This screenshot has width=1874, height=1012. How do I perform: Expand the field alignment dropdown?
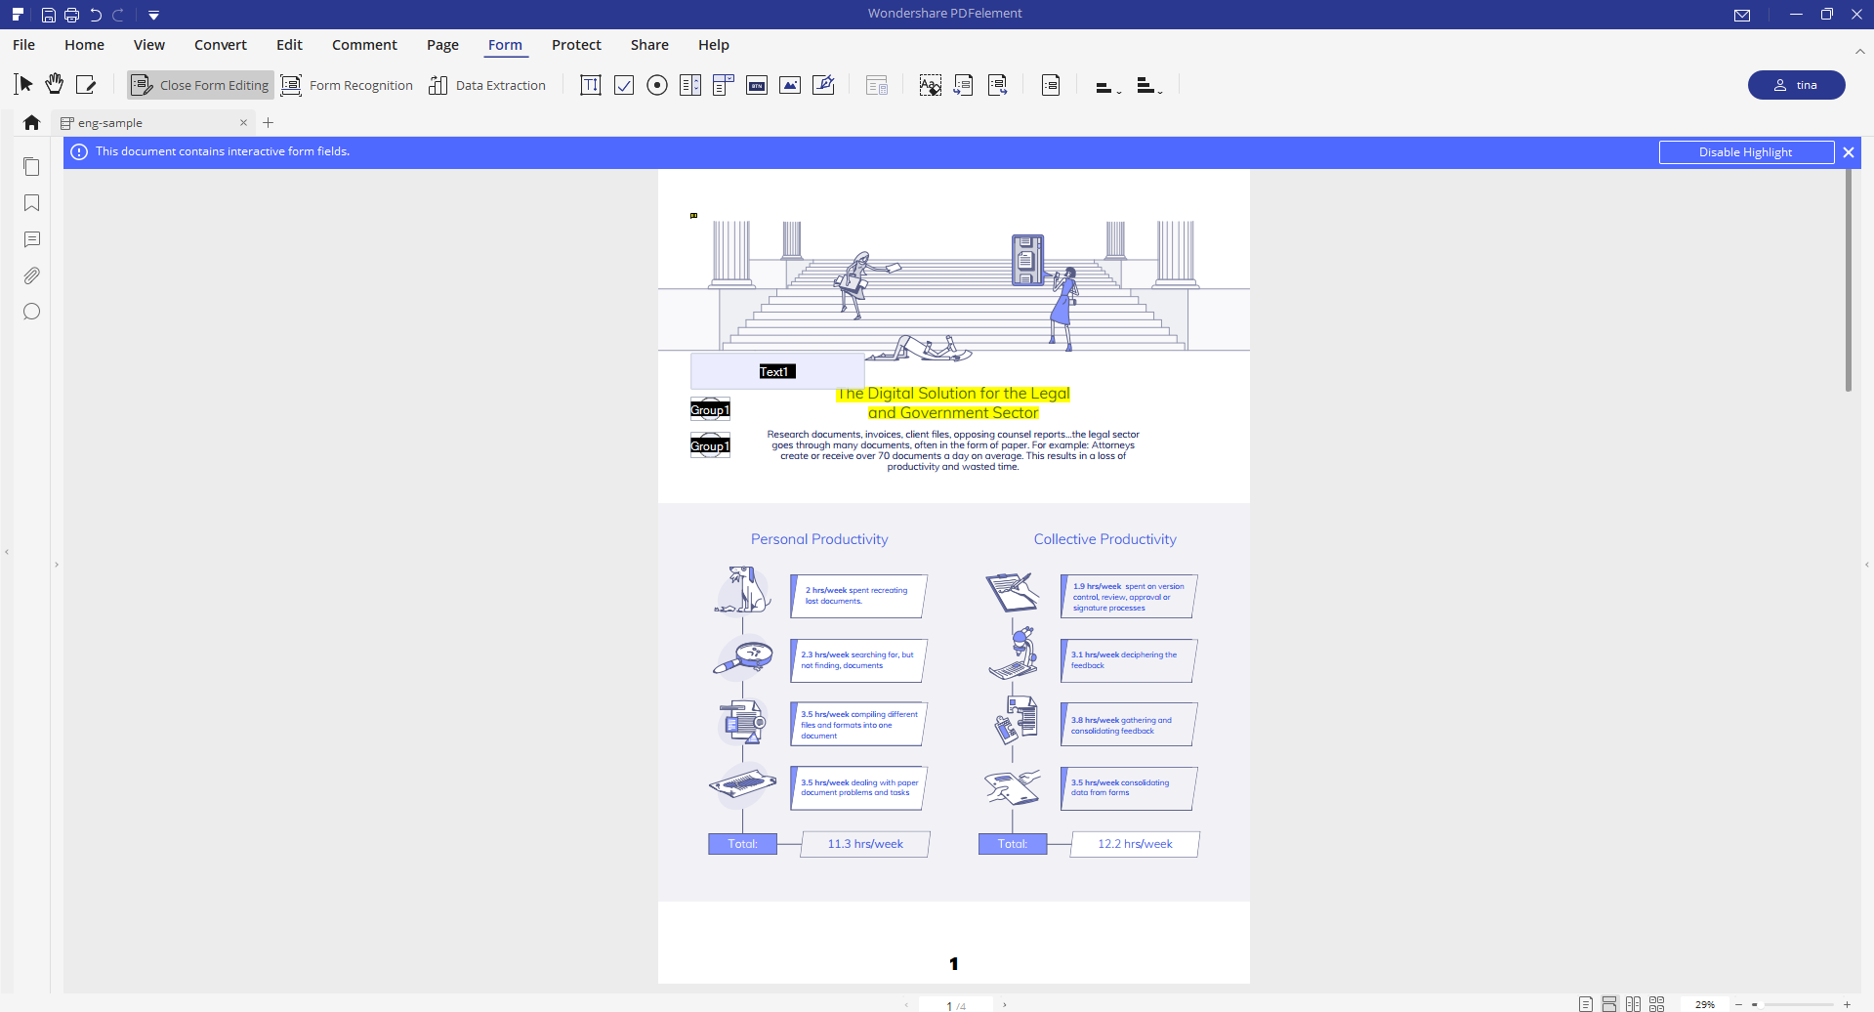coord(1106,87)
